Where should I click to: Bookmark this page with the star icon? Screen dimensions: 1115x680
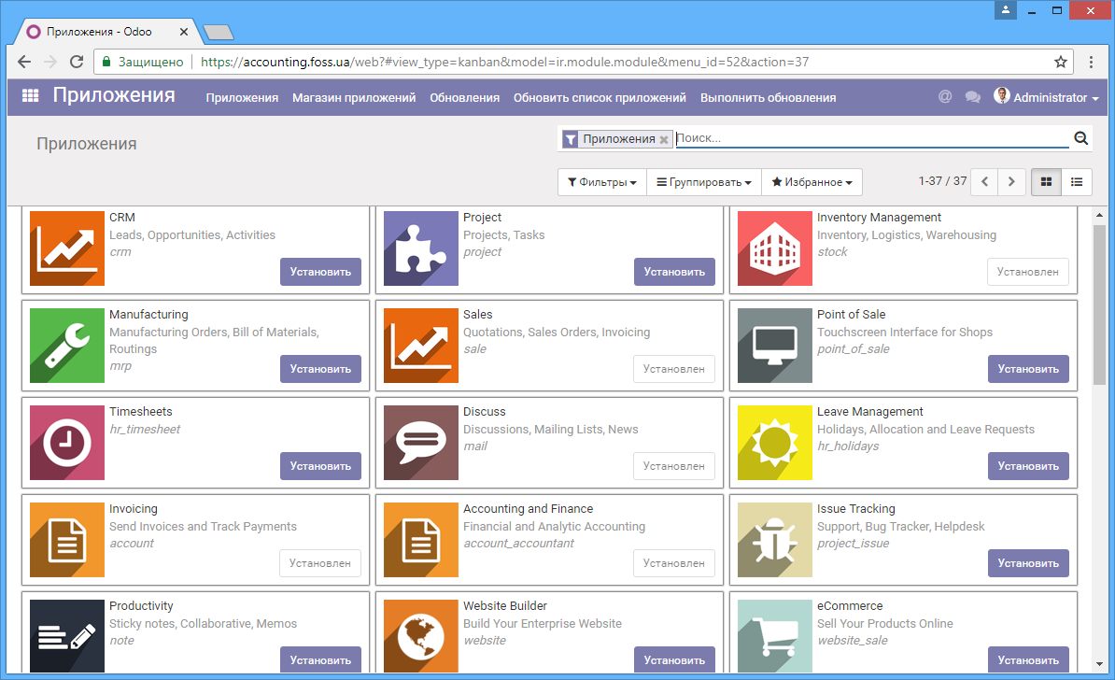click(1060, 62)
